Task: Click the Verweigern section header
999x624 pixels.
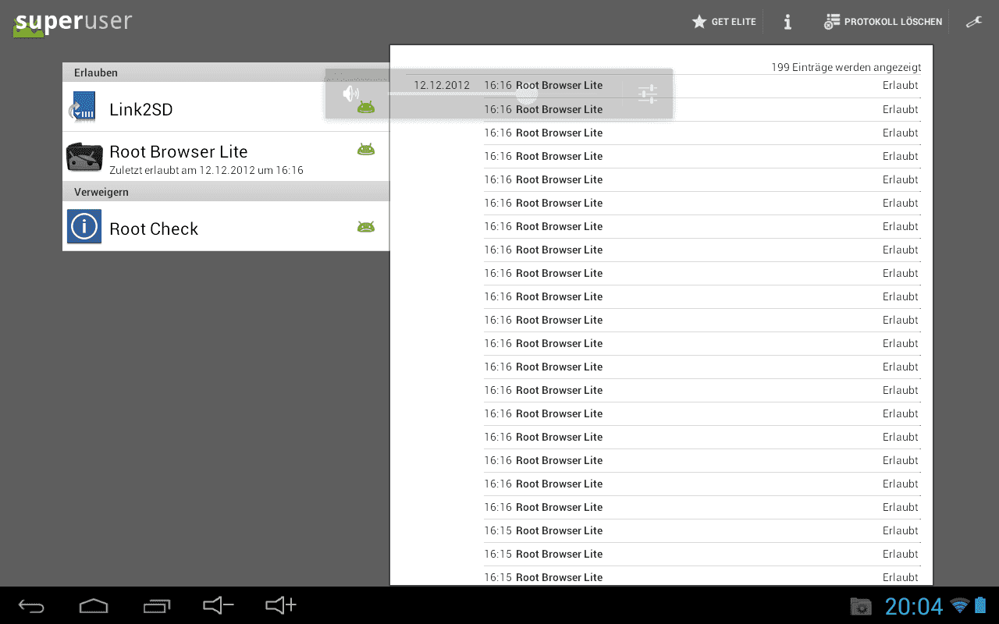Action: coord(226,192)
